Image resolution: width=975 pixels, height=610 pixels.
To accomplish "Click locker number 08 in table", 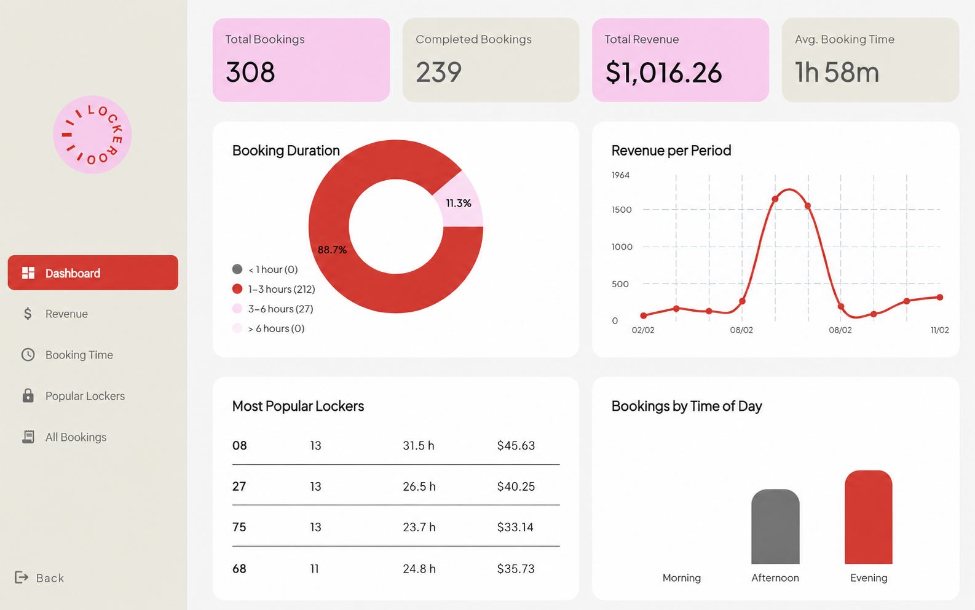I will 240,445.
